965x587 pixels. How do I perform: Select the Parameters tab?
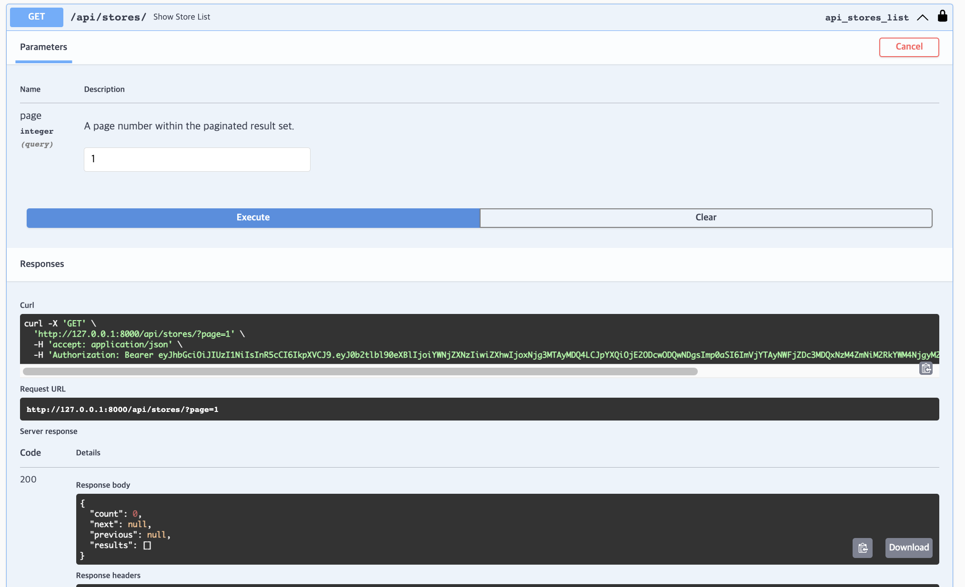tap(43, 47)
